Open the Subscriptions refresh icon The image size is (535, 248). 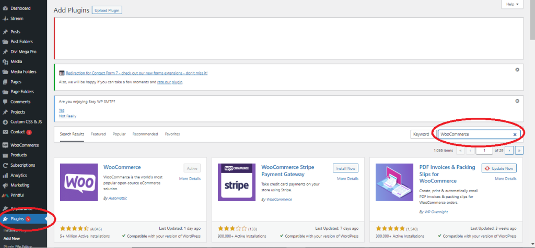tap(5, 165)
